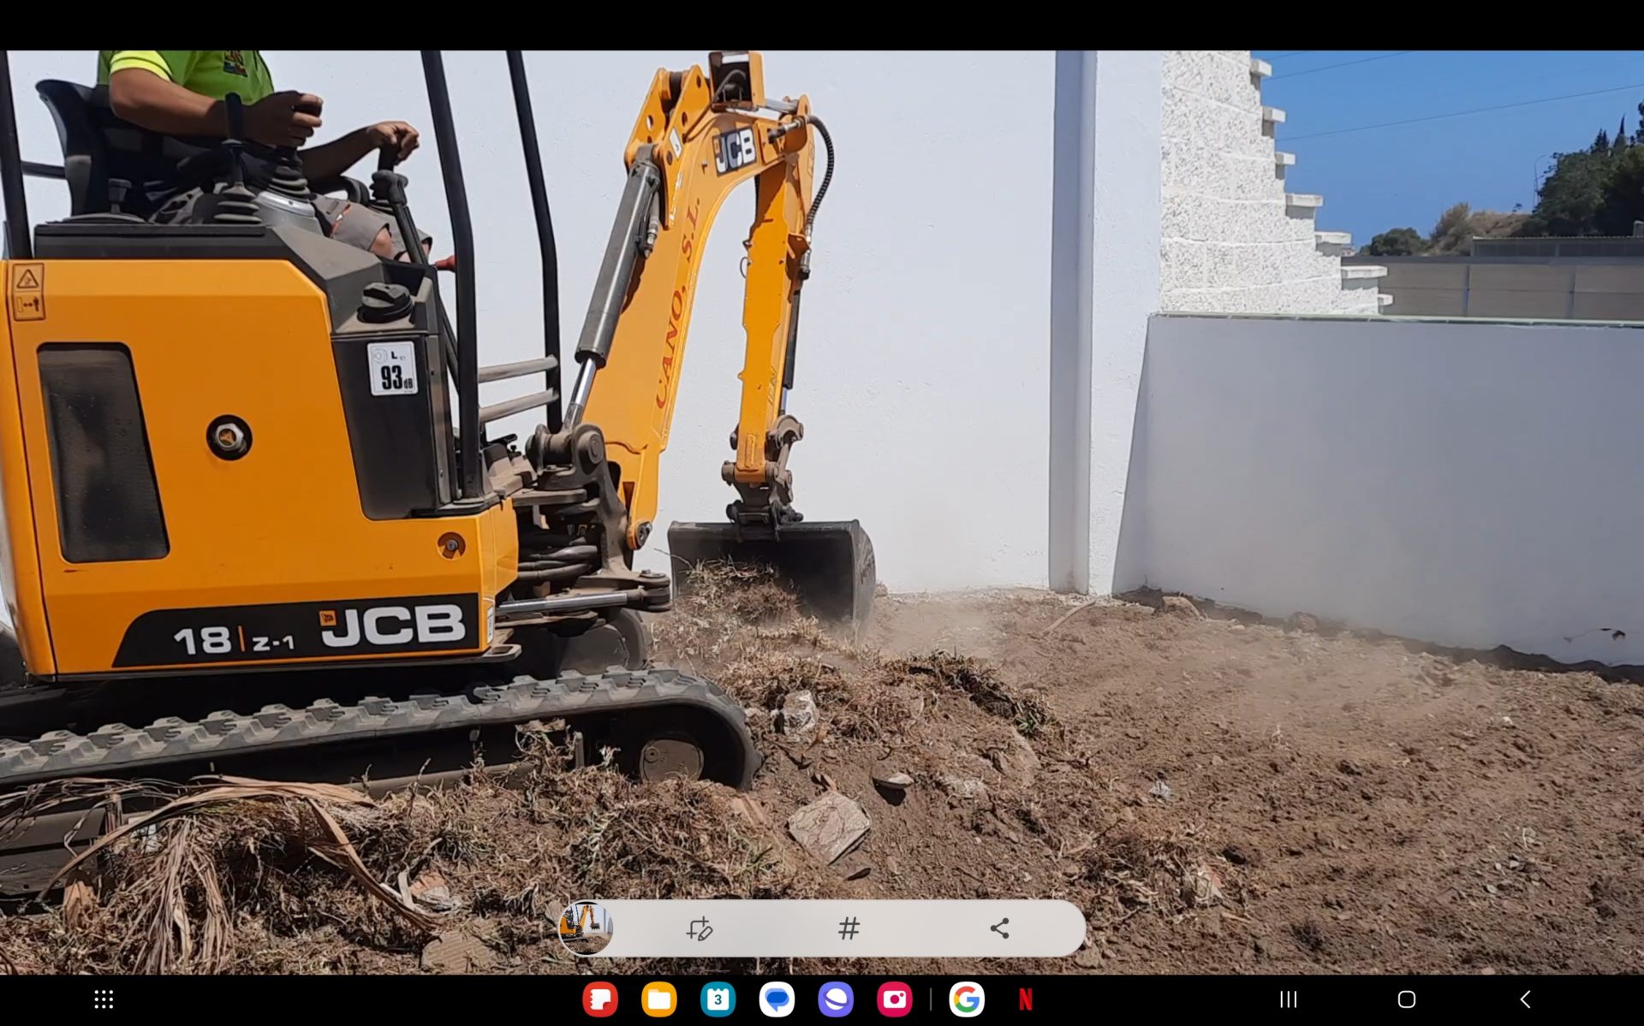Share the captured screenshot
1644x1026 pixels.
[999, 928]
